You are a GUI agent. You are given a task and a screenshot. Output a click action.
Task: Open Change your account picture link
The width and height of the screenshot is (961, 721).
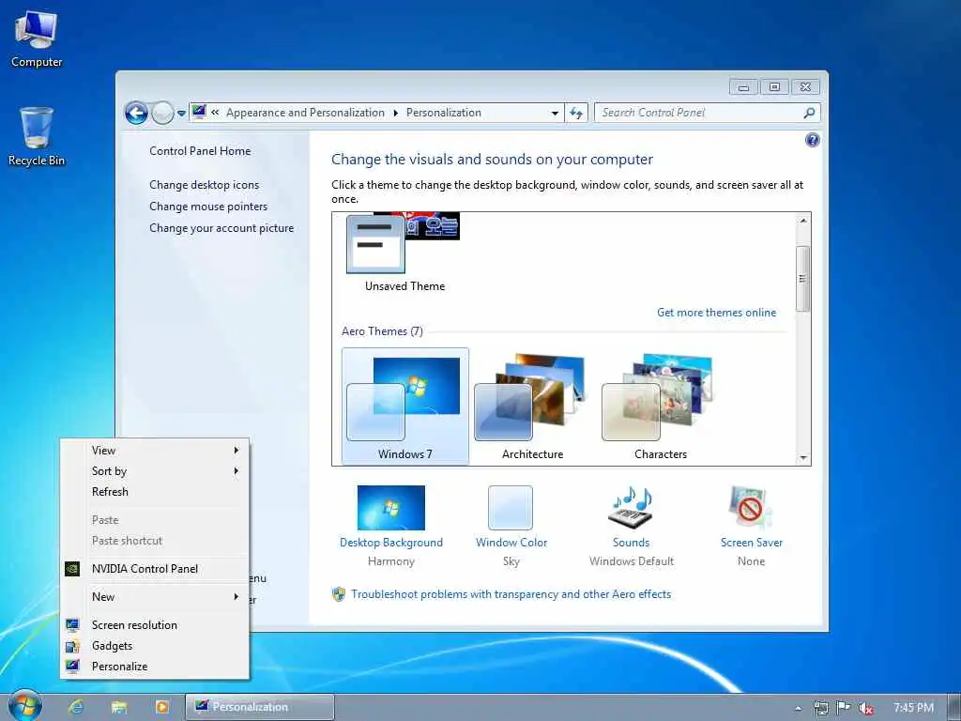(221, 227)
